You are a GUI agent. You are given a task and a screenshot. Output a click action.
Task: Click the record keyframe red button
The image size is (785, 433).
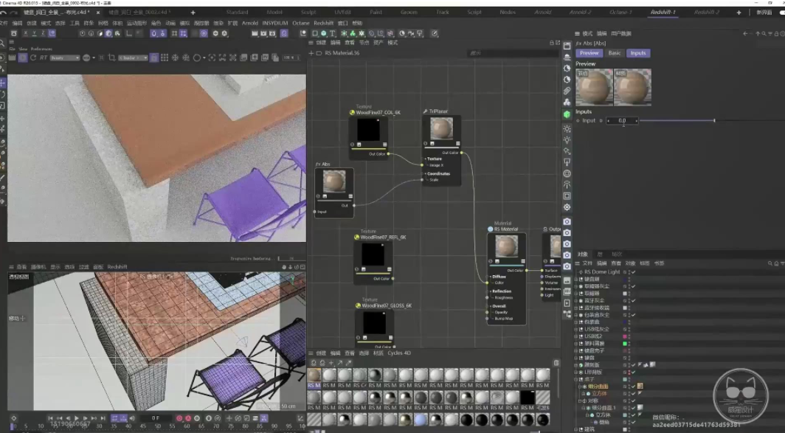coord(179,418)
